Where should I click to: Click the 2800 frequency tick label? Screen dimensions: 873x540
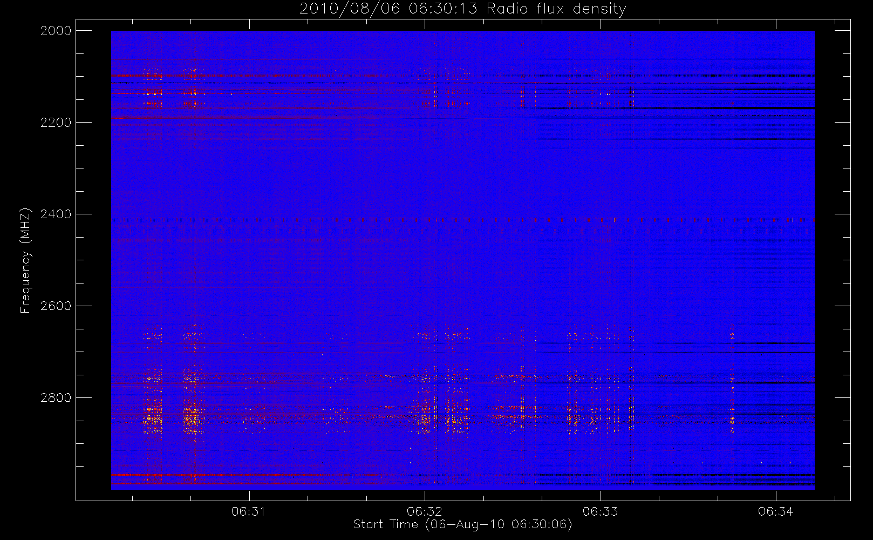[56, 398]
